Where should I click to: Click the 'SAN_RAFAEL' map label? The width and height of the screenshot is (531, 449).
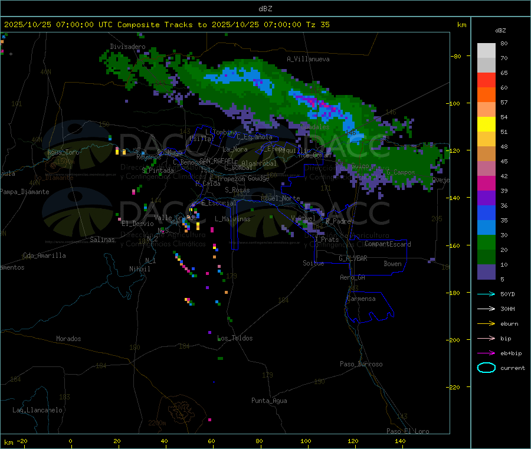coord(217,160)
